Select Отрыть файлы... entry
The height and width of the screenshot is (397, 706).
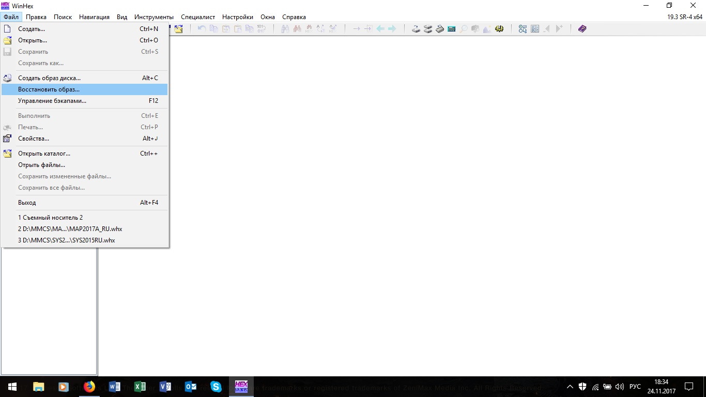pos(85,165)
